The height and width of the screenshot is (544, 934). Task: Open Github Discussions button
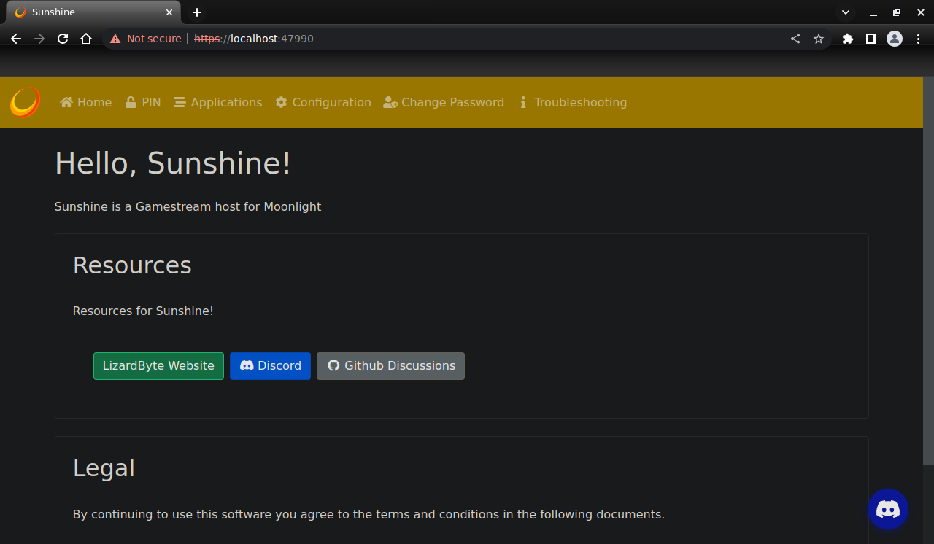390,366
